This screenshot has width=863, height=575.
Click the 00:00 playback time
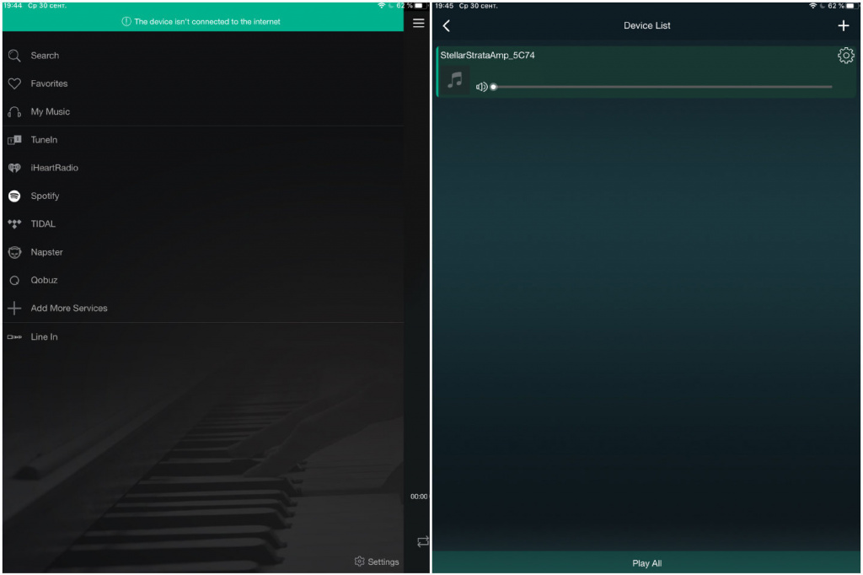(x=419, y=497)
